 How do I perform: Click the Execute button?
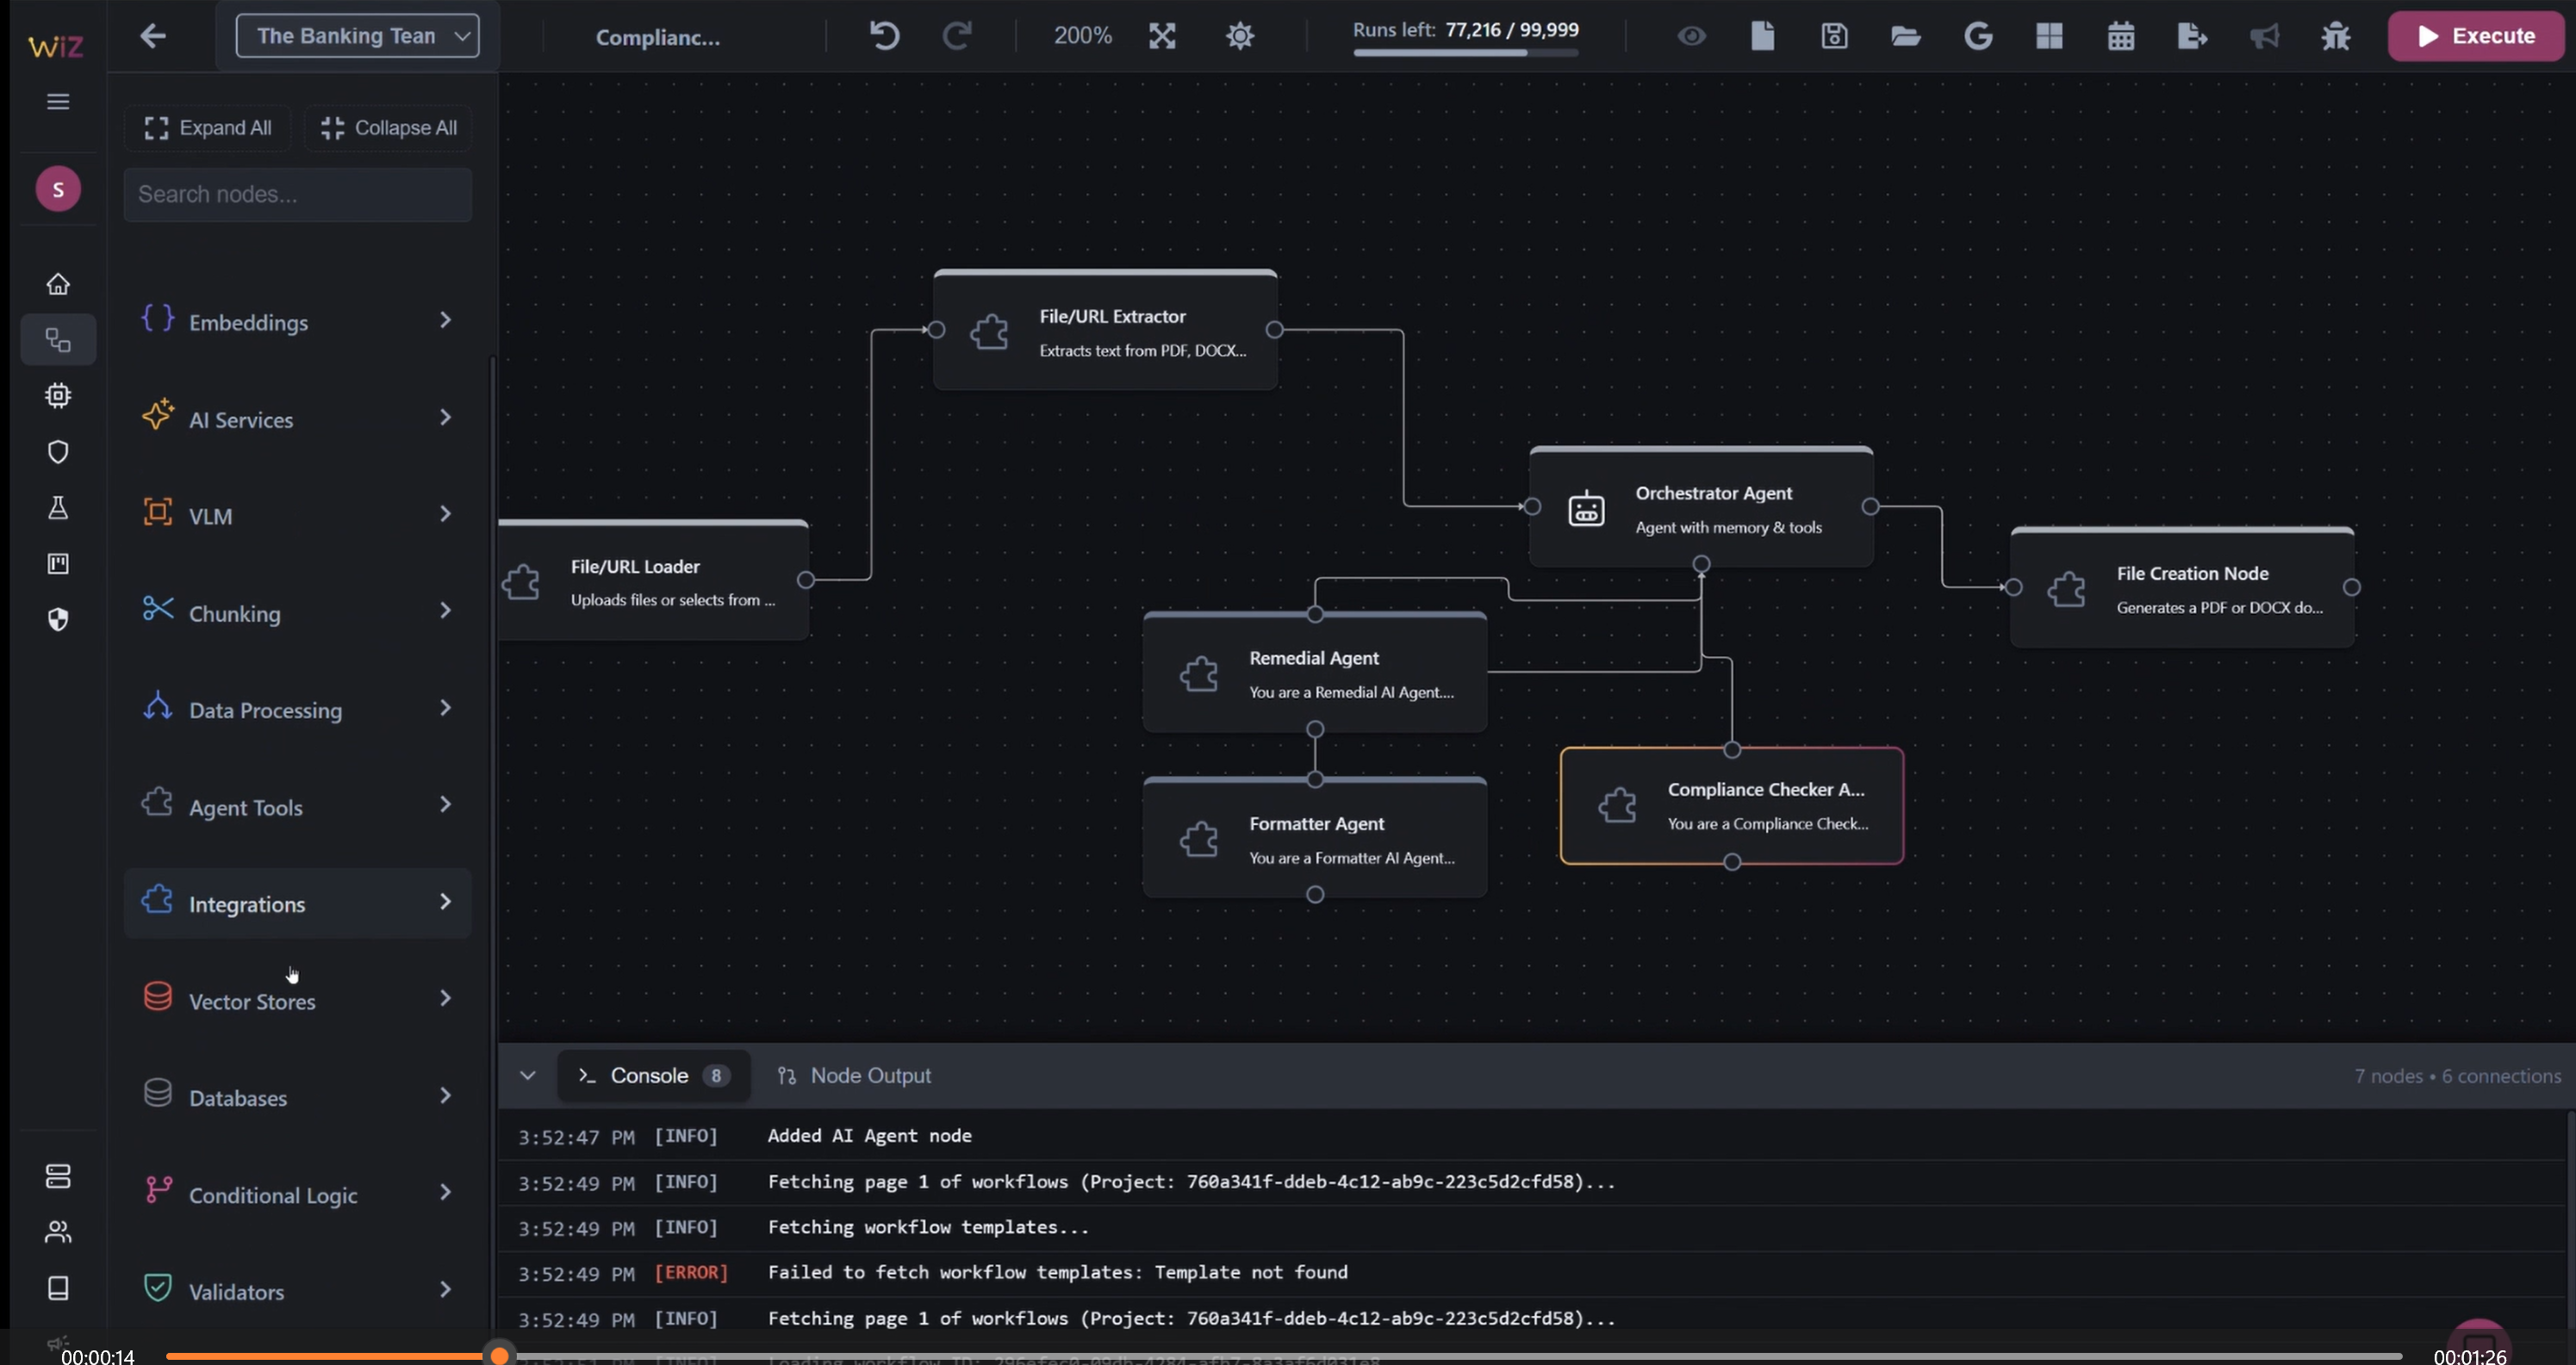tap(2476, 36)
